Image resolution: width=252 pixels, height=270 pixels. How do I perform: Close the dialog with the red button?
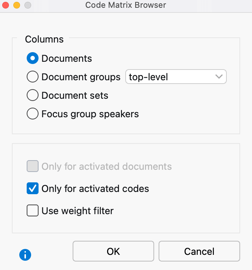6,5
